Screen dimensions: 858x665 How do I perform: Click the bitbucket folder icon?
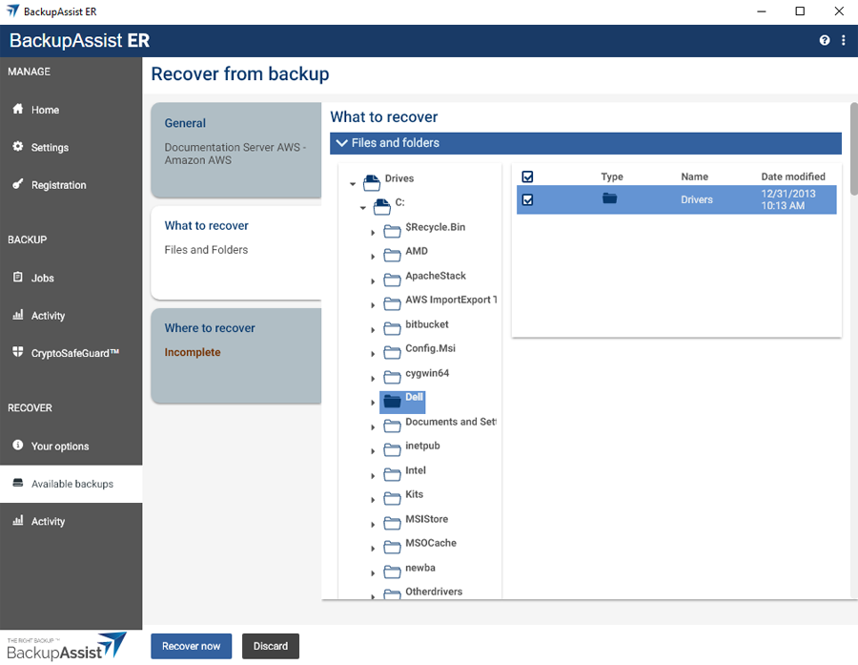point(392,328)
